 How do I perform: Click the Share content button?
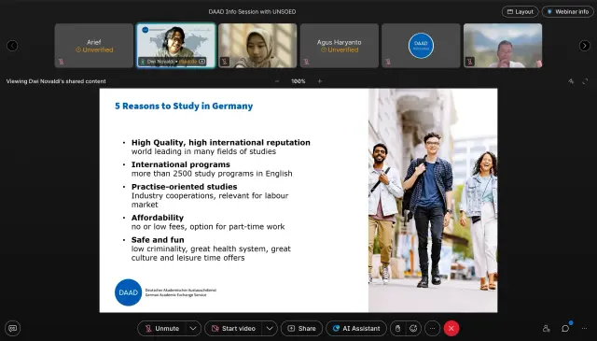click(302, 329)
